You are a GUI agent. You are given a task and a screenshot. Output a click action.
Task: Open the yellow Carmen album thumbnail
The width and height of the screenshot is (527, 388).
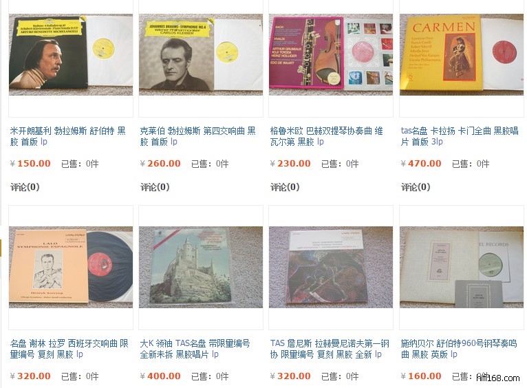point(462,54)
